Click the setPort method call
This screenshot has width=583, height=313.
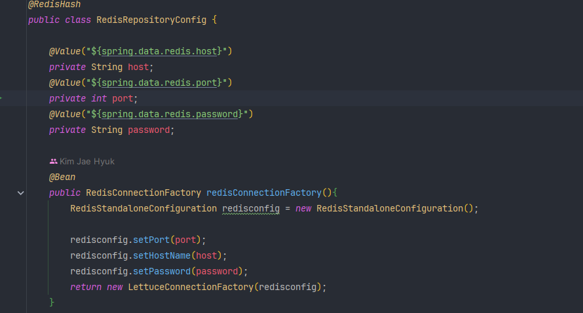(x=151, y=240)
